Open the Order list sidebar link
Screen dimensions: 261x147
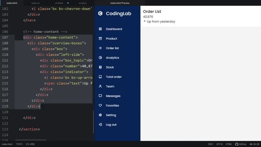[113, 48]
